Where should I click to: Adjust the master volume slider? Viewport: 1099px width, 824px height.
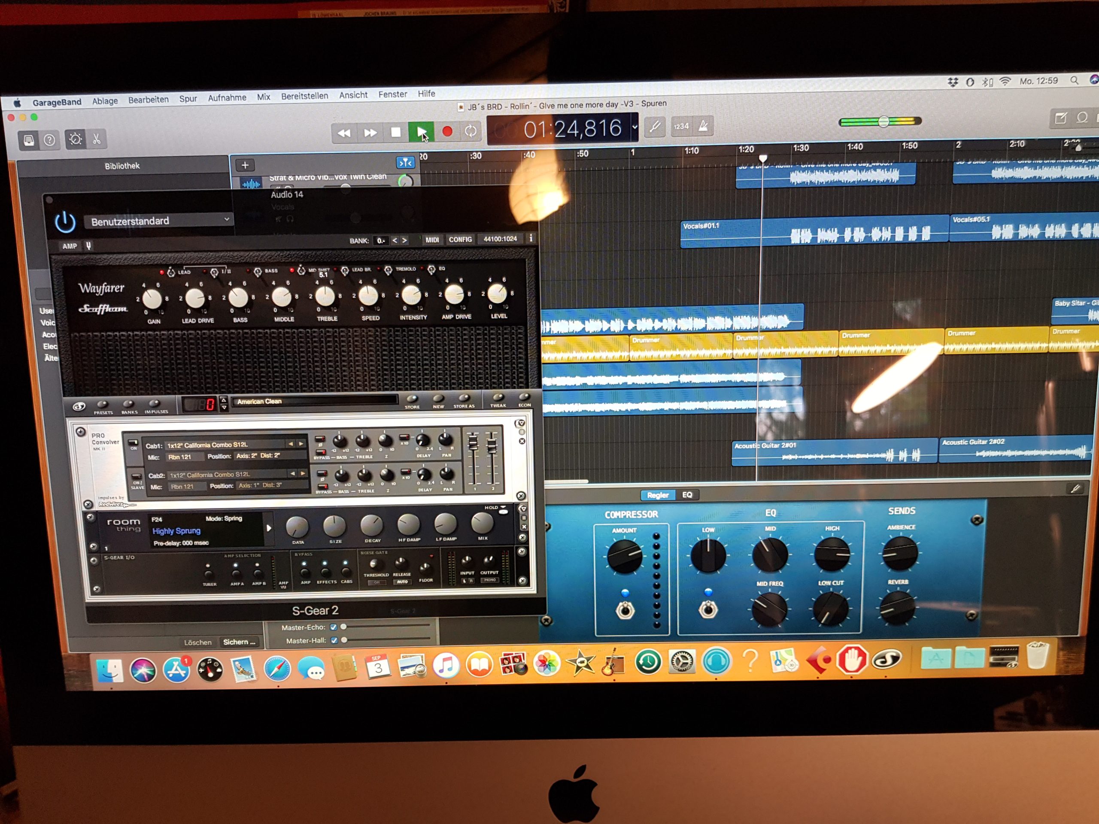(x=883, y=121)
